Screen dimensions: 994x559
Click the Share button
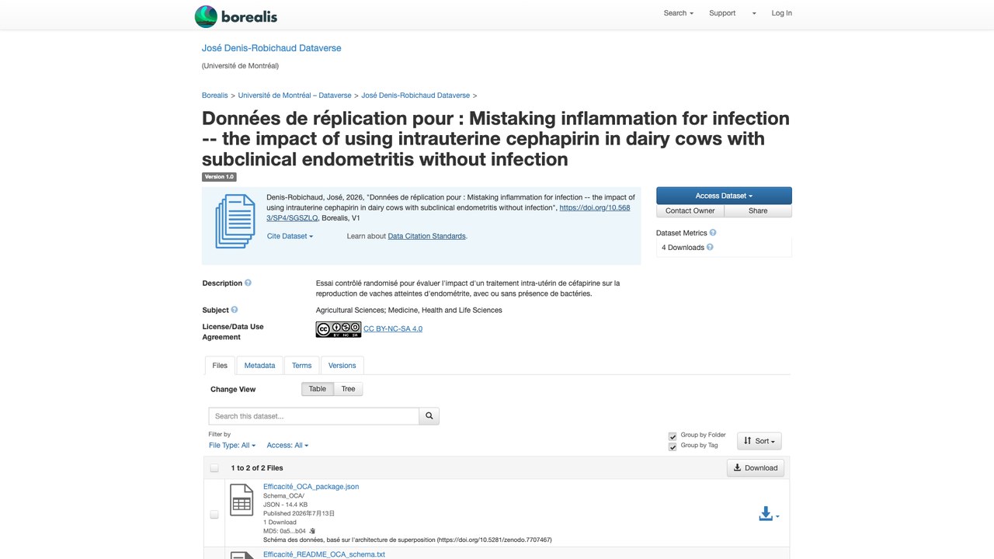(x=758, y=211)
